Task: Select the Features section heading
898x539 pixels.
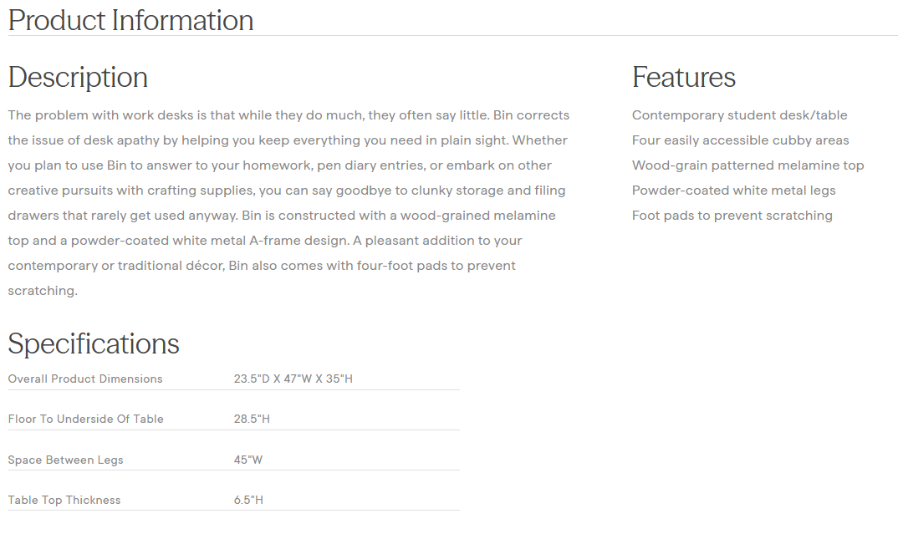Action: tap(683, 78)
